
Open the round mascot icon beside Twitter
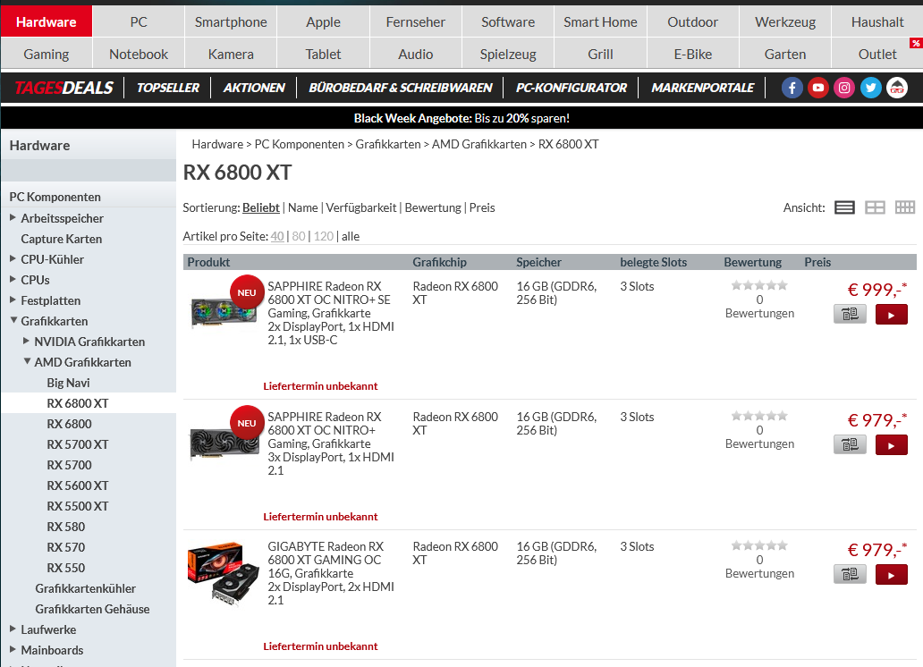897,89
